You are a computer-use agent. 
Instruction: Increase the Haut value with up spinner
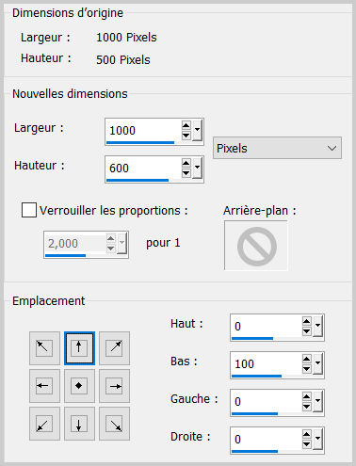[x=307, y=321]
